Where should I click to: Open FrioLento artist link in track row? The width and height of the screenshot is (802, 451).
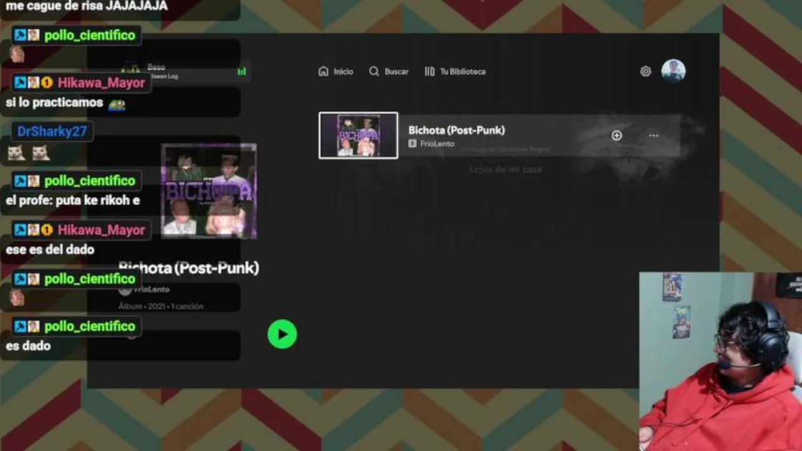(x=437, y=143)
